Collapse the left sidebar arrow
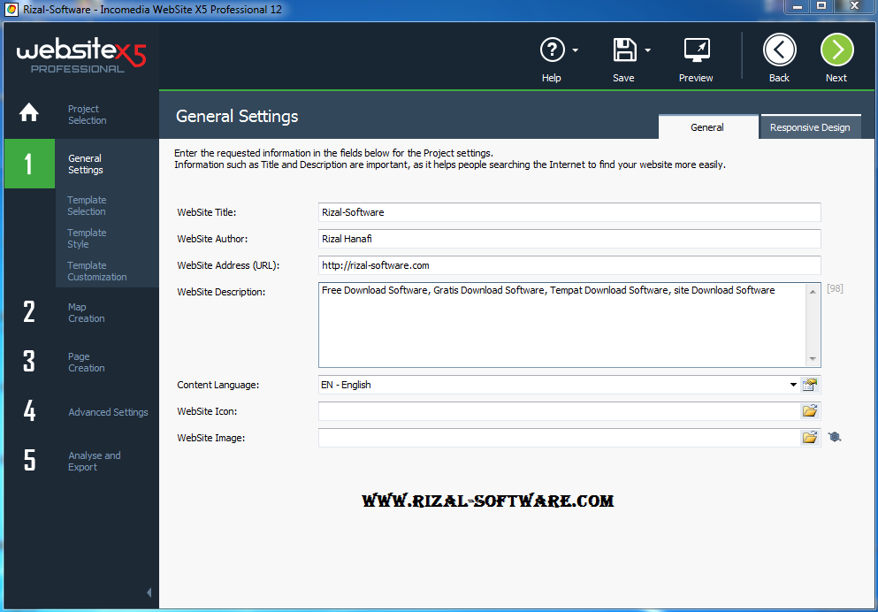The height and width of the screenshot is (612, 878). coord(149,593)
